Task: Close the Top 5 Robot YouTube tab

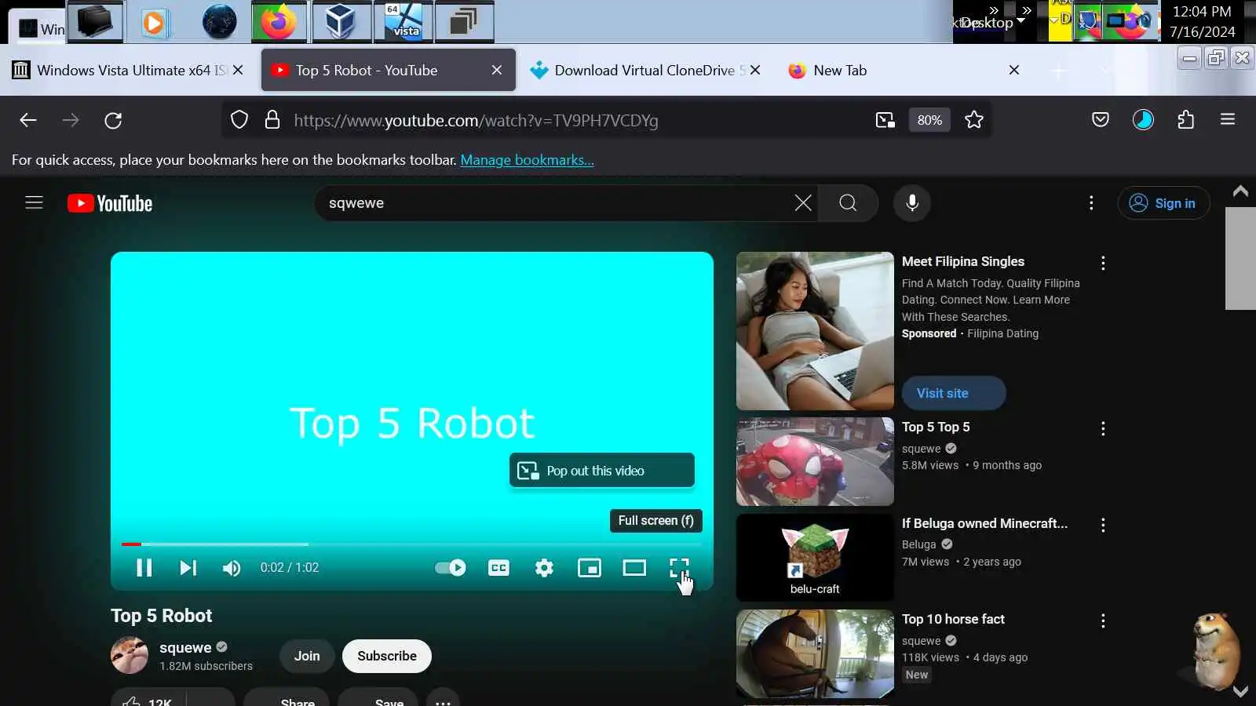Action: [x=497, y=70]
